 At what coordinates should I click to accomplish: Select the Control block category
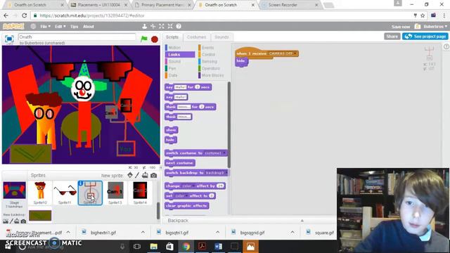(212, 55)
